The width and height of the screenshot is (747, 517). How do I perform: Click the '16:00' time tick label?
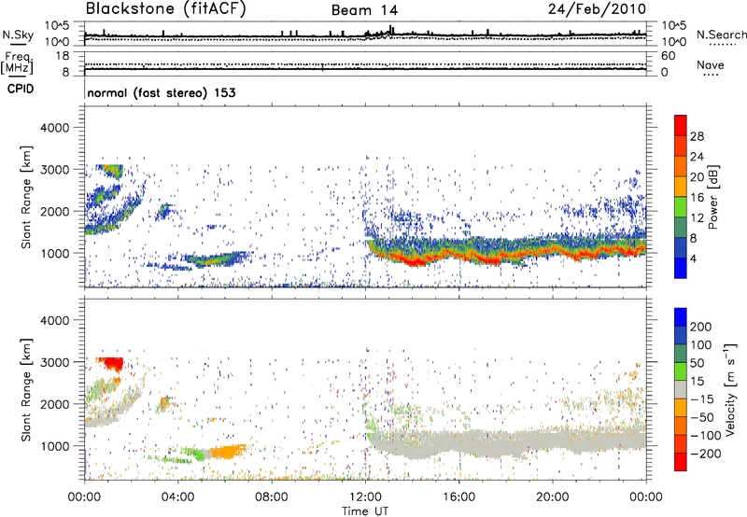tap(458, 497)
